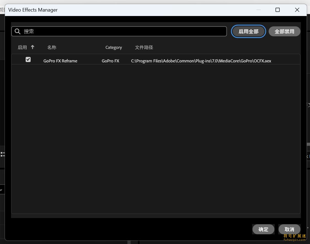The width and height of the screenshot is (310, 244).
Task: Click the GoPro FX category cell
Action: click(110, 61)
